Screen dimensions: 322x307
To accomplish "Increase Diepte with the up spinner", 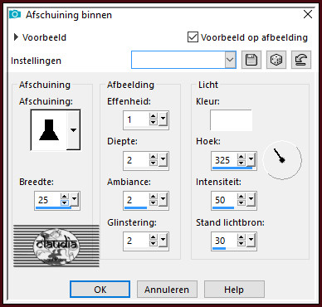I will pos(154,156).
